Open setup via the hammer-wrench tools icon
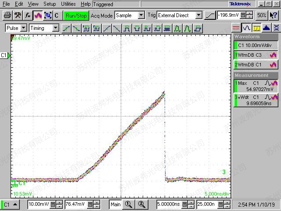This screenshot has width=281, height=211. (18, 15)
